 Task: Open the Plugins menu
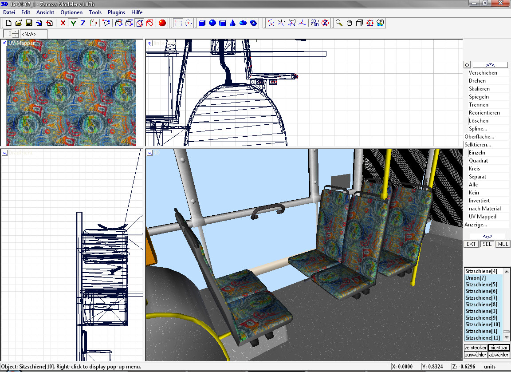(x=116, y=12)
